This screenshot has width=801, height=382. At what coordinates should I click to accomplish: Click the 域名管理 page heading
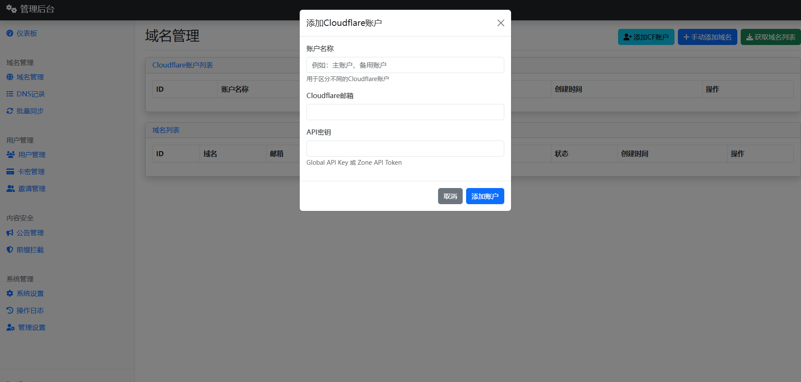(x=172, y=36)
